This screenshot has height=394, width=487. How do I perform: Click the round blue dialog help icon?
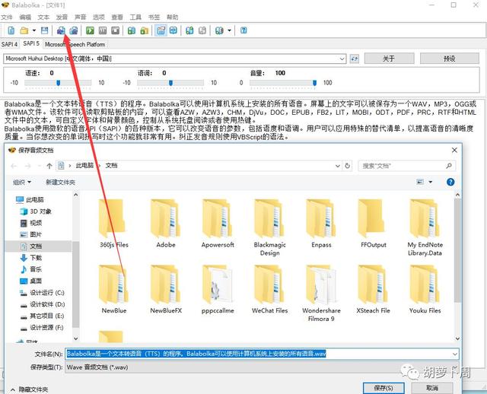[450, 182]
